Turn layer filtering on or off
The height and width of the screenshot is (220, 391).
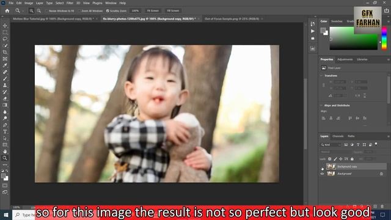click(376, 144)
